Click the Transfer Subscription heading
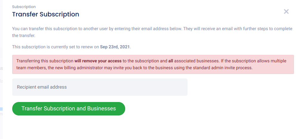The image size is (299, 139). pos(45,14)
